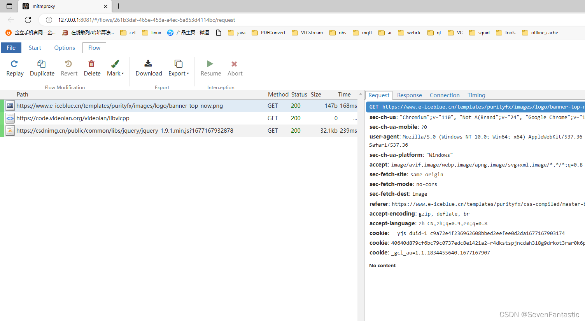Open the 金立手机官网 bookmark
The width and height of the screenshot is (585, 321).
pyautogui.click(x=31, y=33)
